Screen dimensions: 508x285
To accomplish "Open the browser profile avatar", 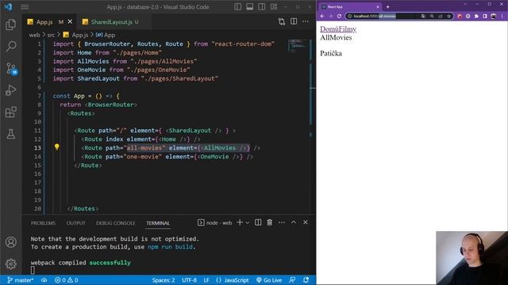I will (x=494, y=16).
